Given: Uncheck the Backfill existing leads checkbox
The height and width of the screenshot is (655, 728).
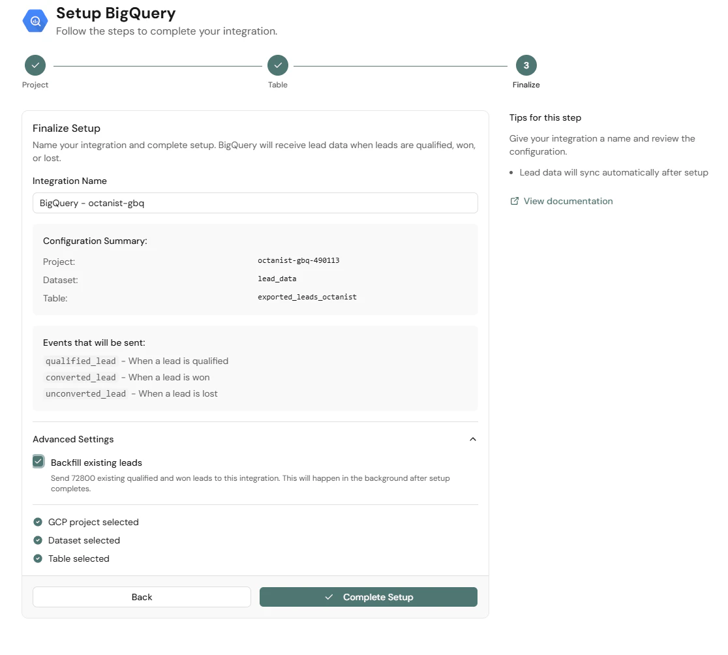Looking at the screenshot, I should (38, 461).
